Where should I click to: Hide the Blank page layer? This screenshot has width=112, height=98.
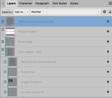coord(108,42)
